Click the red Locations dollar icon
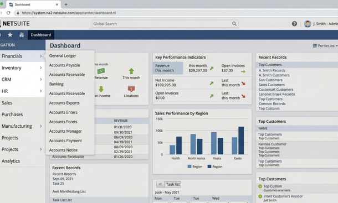 coord(131,89)
